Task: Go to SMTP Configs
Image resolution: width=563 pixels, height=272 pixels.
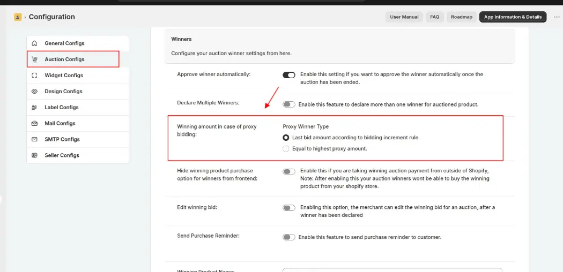Action: 78,139
